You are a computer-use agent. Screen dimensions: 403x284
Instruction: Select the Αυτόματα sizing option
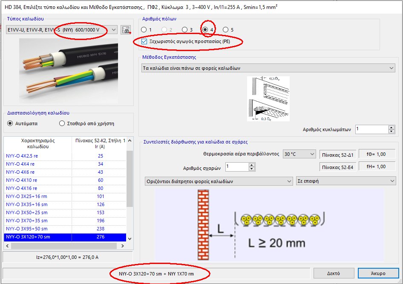coord(11,123)
